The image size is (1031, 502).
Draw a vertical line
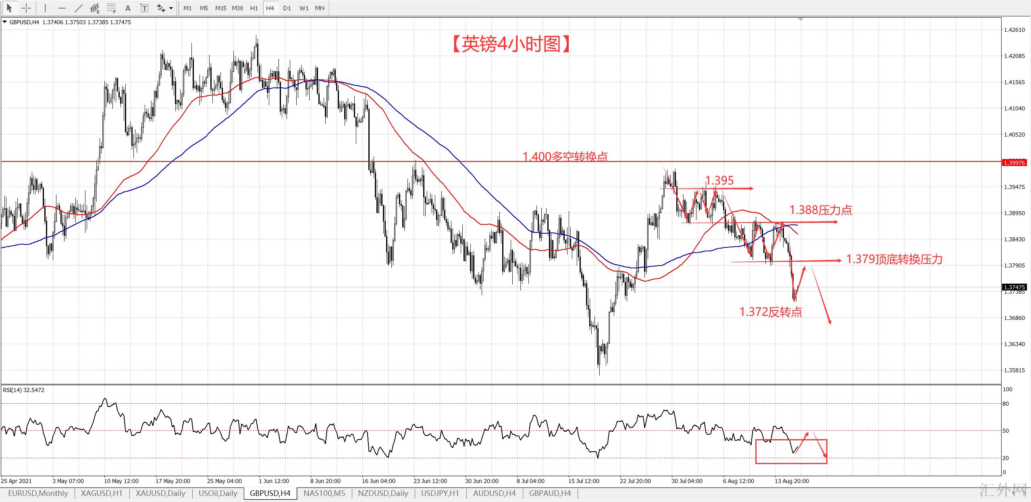[45, 8]
